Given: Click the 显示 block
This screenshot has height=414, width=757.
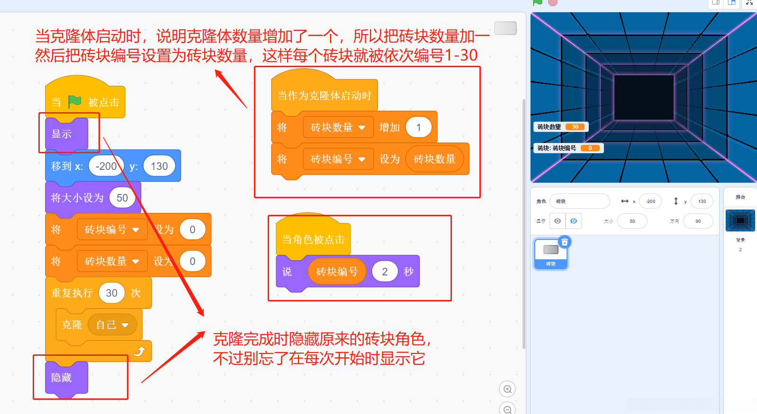Looking at the screenshot, I should pos(66,134).
